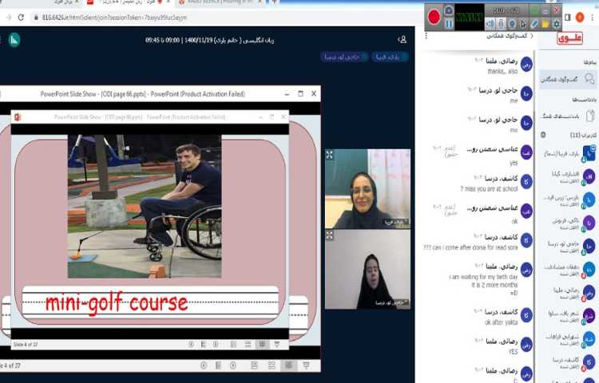
Task: Expand the teacher's webcam video to fullscreen
Action: pyautogui.click(x=329, y=155)
